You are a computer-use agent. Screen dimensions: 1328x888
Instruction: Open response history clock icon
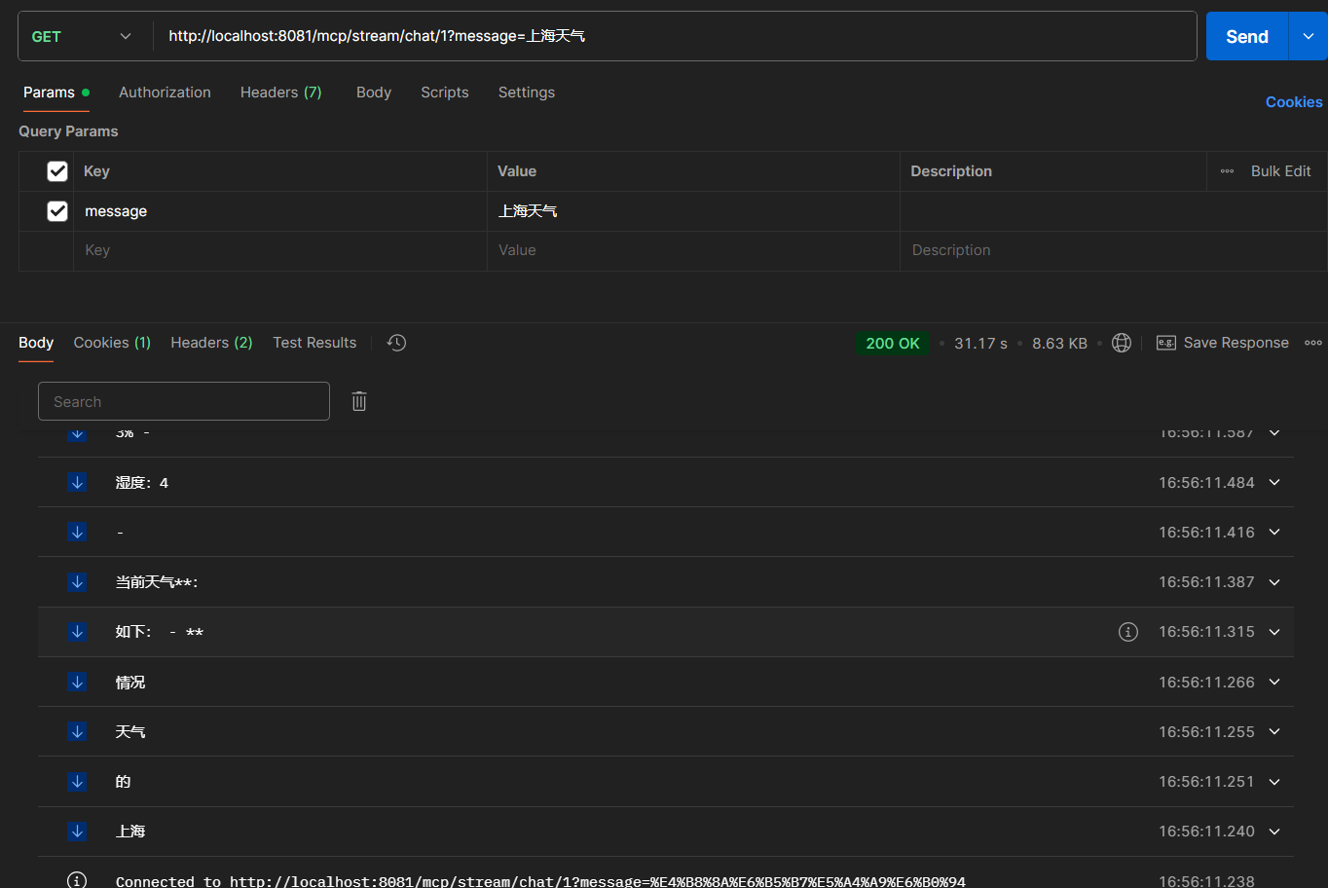(396, 343)
